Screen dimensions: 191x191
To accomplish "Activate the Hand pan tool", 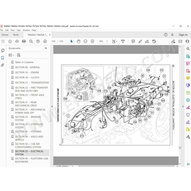I will [x=79, y=41].
